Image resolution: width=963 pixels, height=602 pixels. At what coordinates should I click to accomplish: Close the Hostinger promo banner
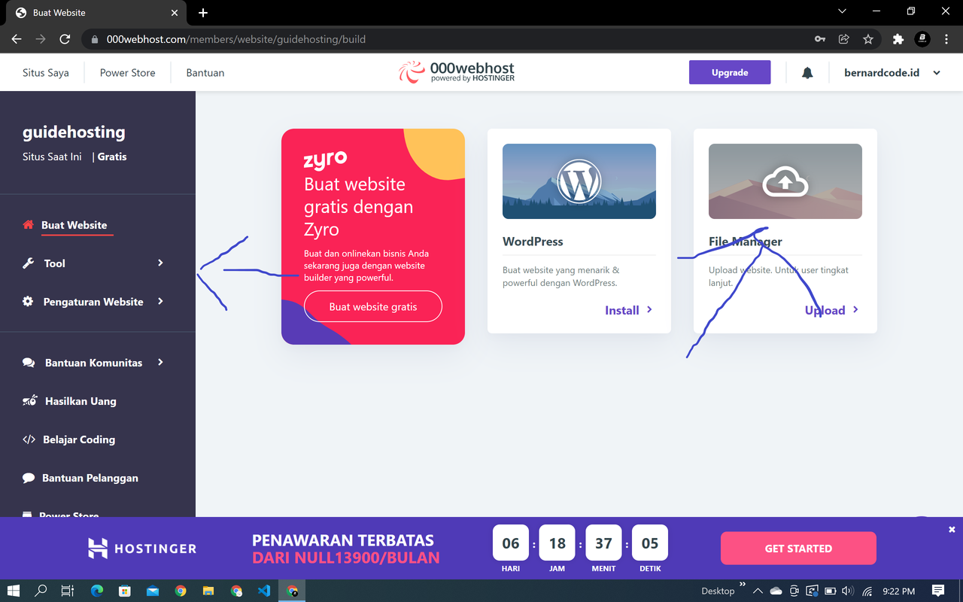pos(952,530)
